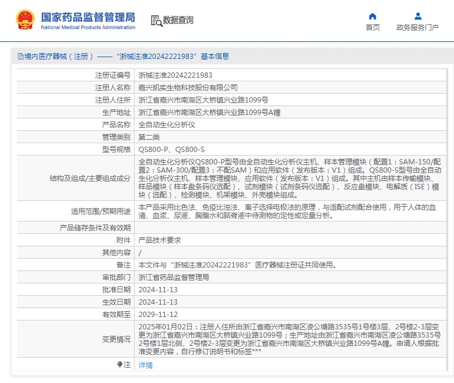The height and width of the screenshot is (383, 454).
Task: Click the product name 全自动生化分析仪
Action: click(166, 125)
